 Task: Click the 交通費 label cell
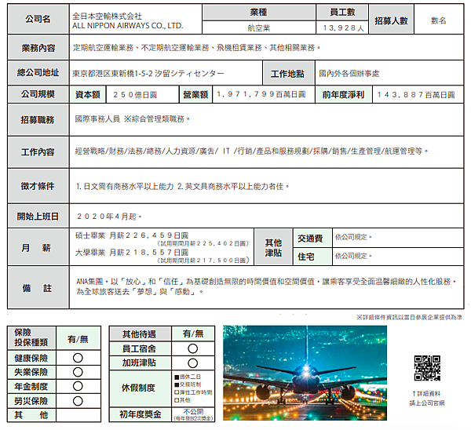coord(312,238)
